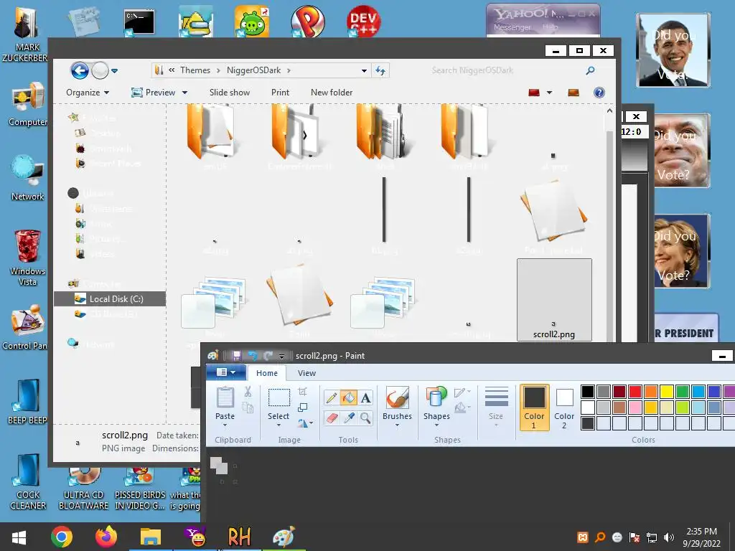Select the Text tool in Paint
The height and width of the screenshot is (551, 735).
click(x=365, y=398)
